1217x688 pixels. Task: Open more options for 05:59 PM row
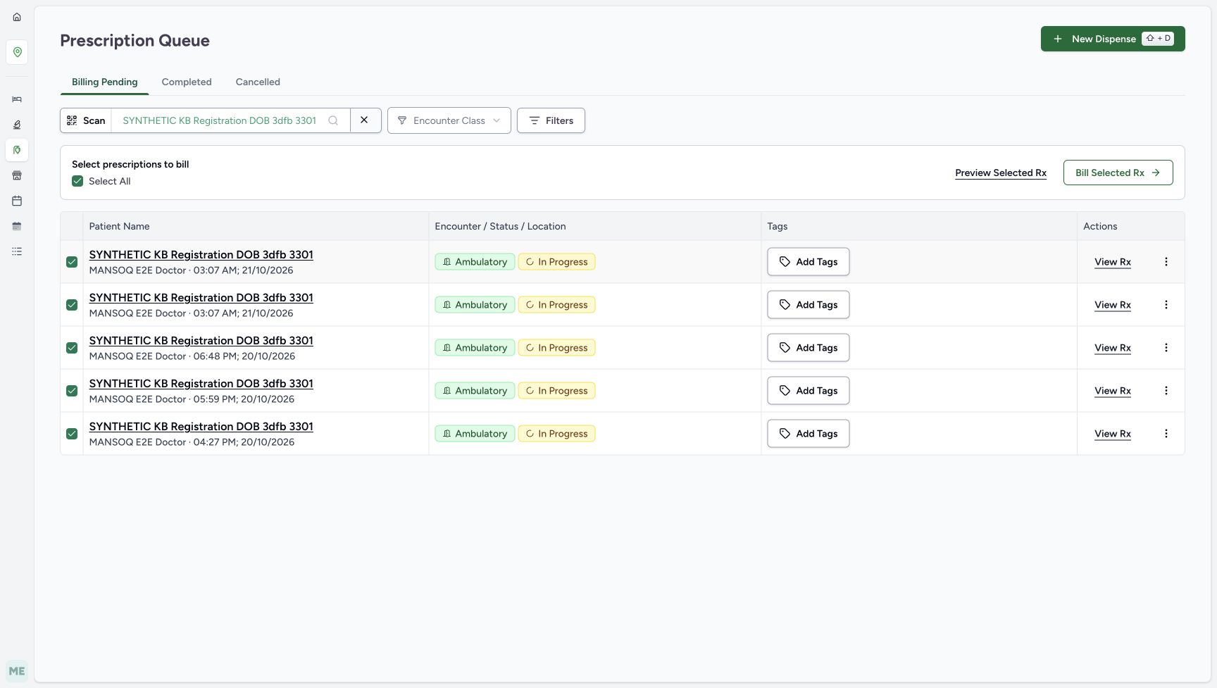point(1166,391)
